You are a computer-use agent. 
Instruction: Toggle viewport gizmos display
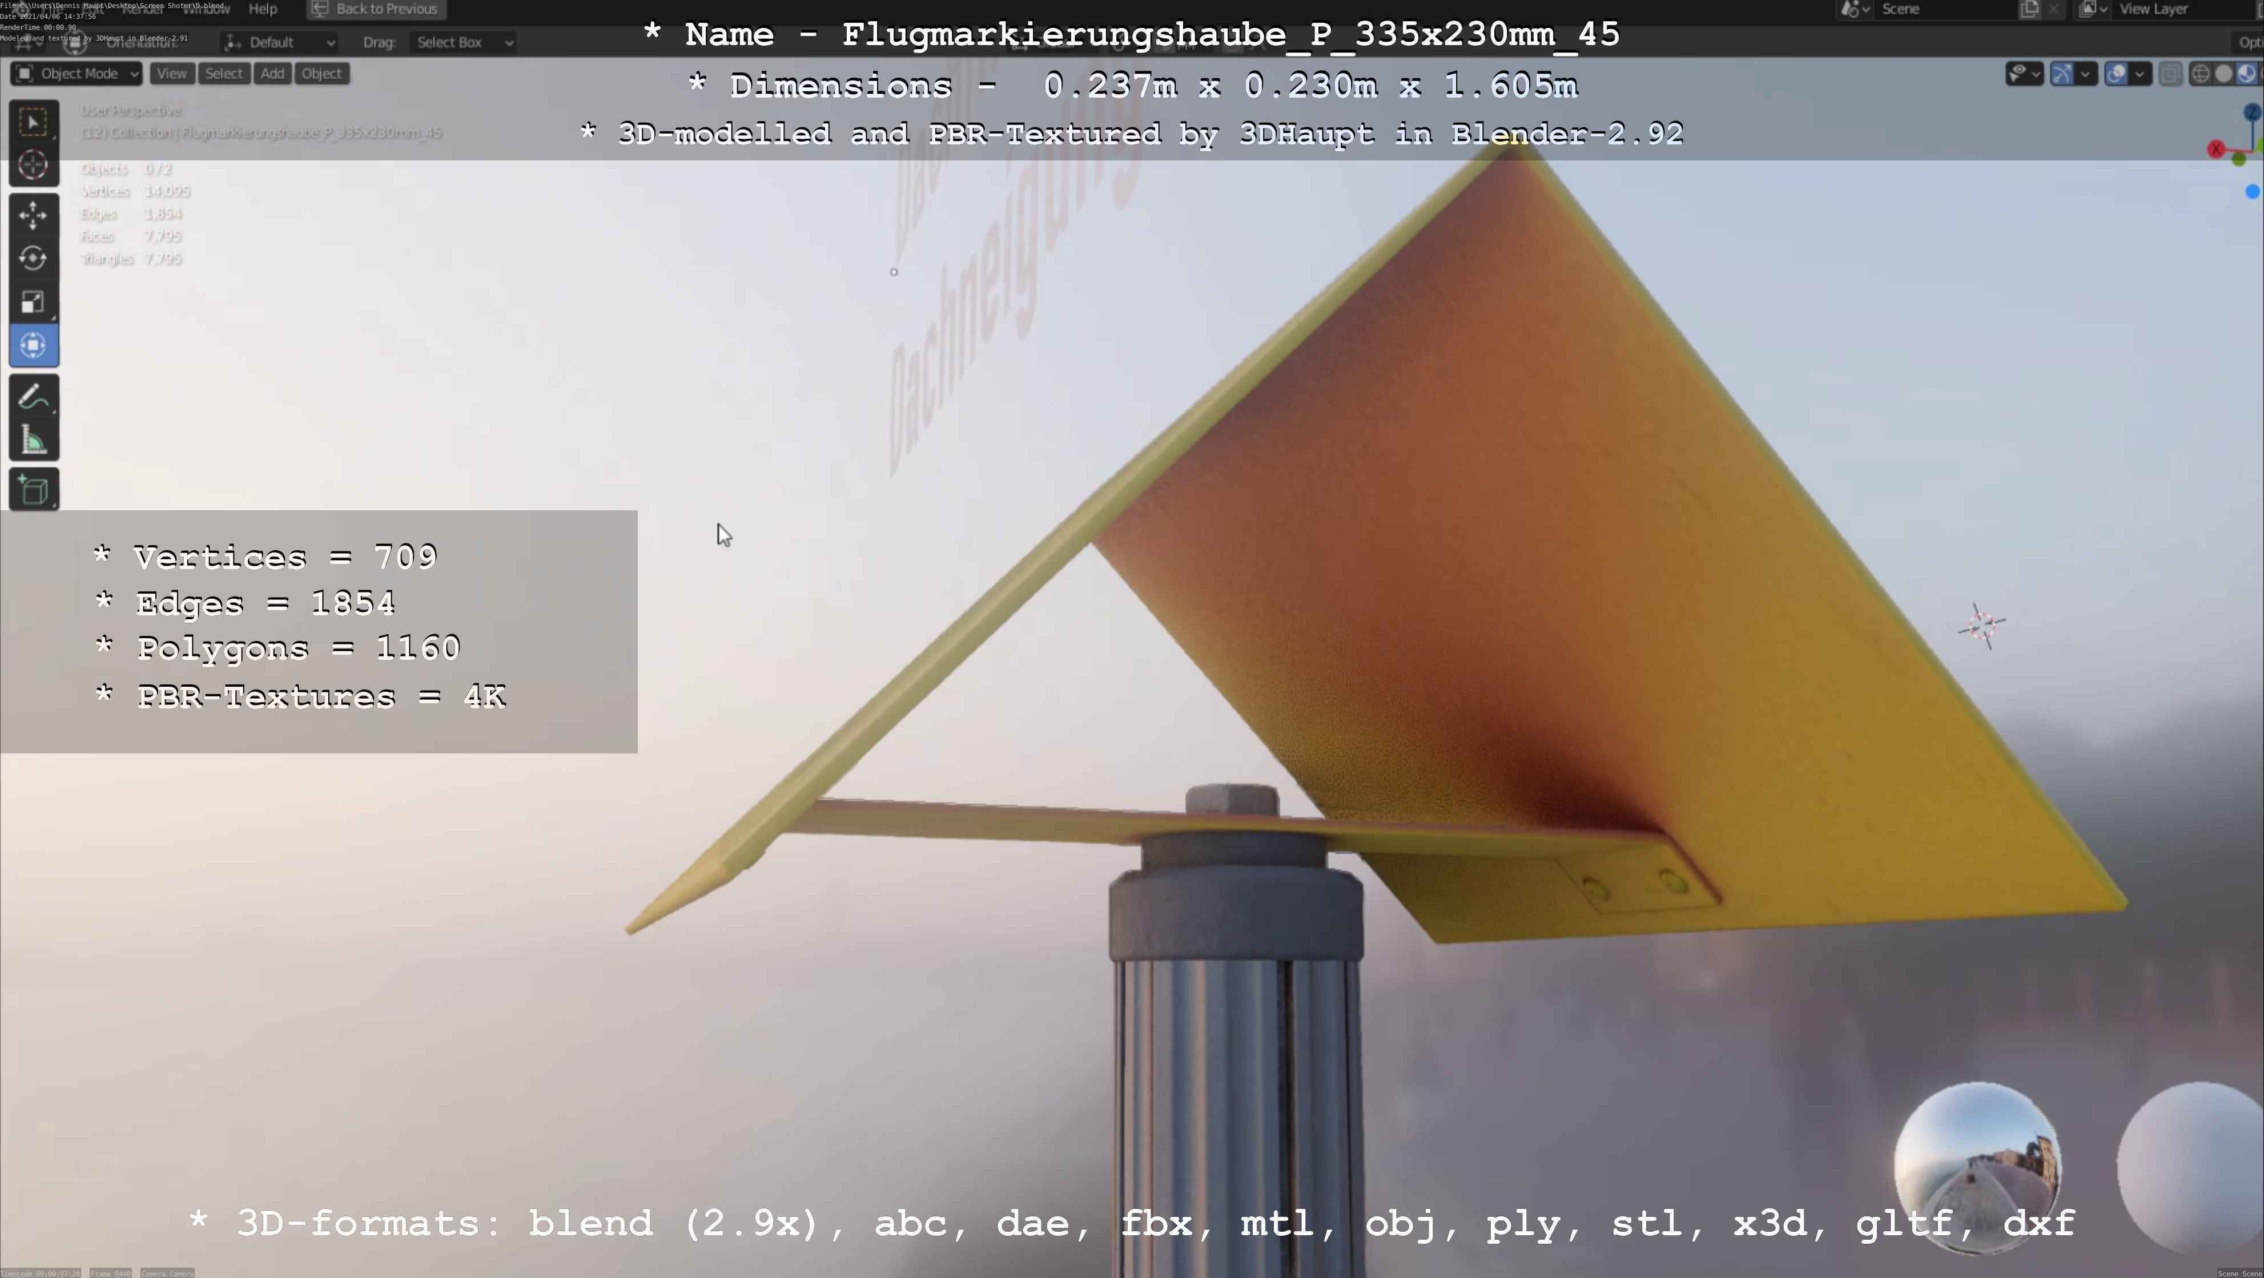click(x=2062, y=74)
